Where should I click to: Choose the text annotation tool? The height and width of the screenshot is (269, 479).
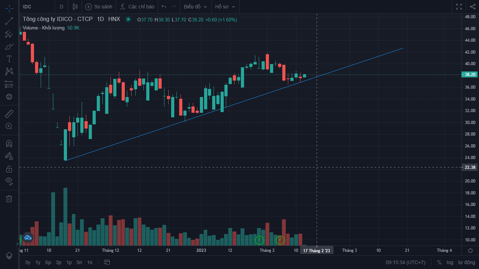(9, 59)
